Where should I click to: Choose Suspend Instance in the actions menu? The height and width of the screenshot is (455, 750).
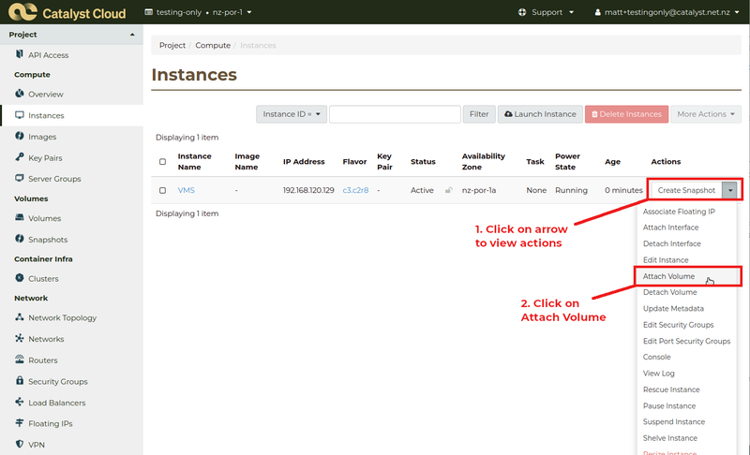click(x=673, y=421)
